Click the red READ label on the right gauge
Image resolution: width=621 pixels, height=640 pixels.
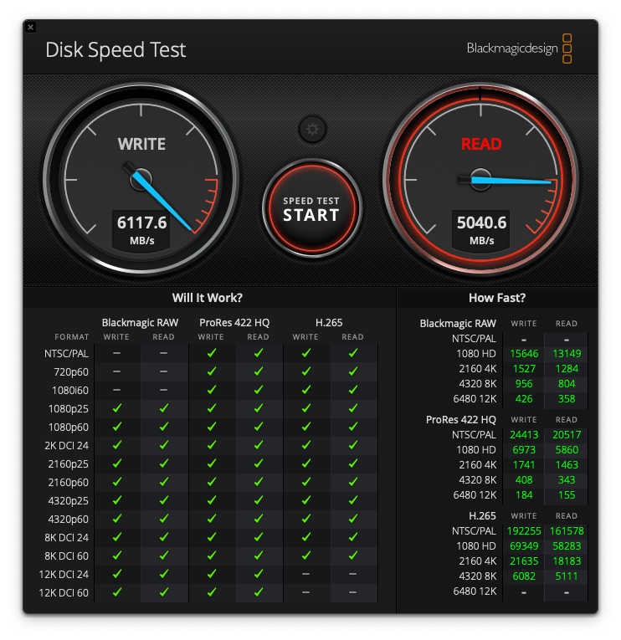tap(481, 144)
